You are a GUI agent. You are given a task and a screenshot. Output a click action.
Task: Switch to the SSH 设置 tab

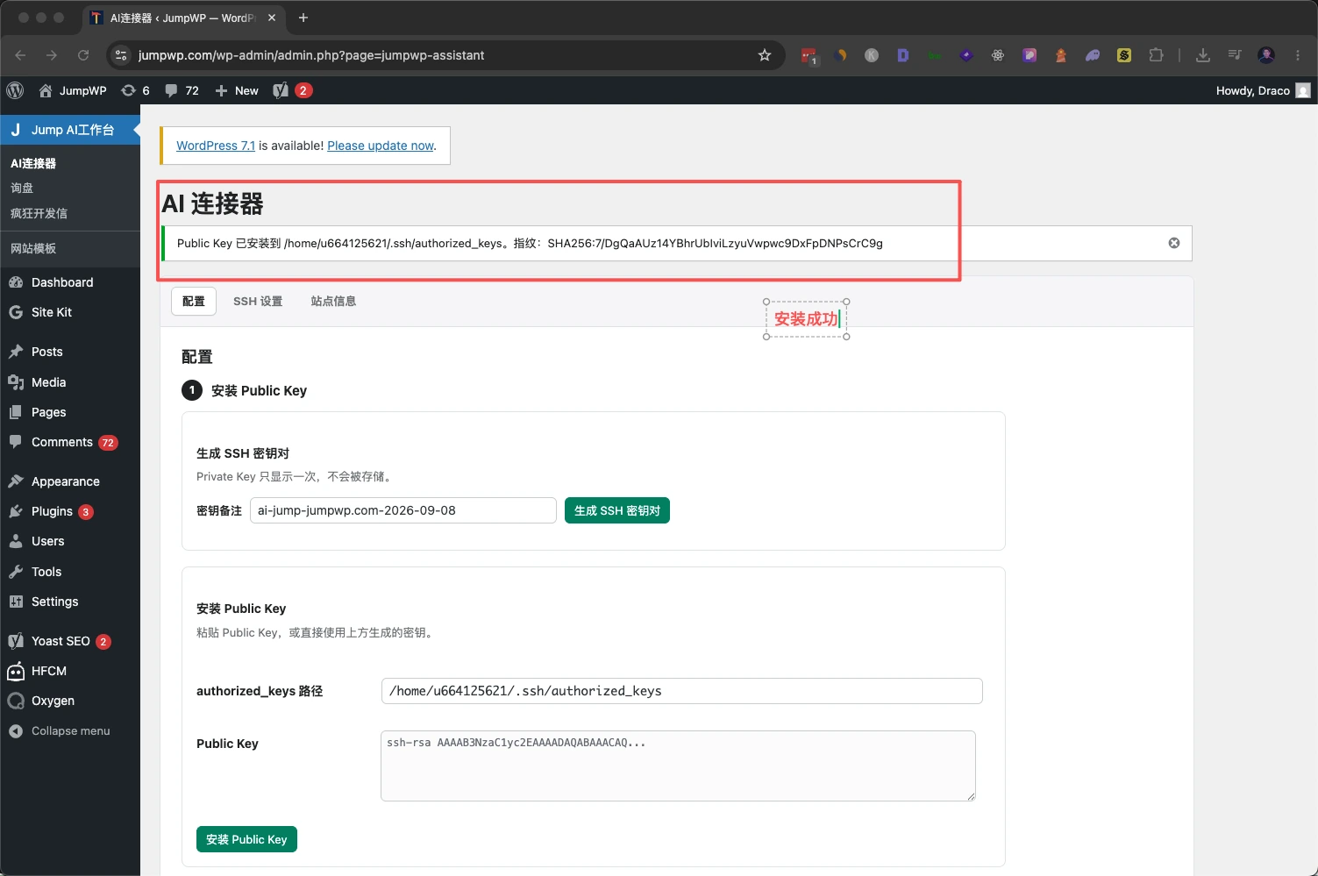[x=258, y=301]
